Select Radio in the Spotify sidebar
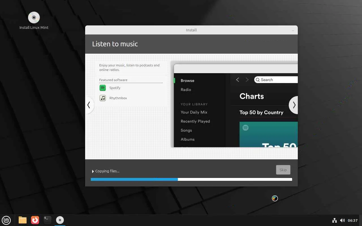The width and height of the screenshot is (362, 226). tap(186, 90)
